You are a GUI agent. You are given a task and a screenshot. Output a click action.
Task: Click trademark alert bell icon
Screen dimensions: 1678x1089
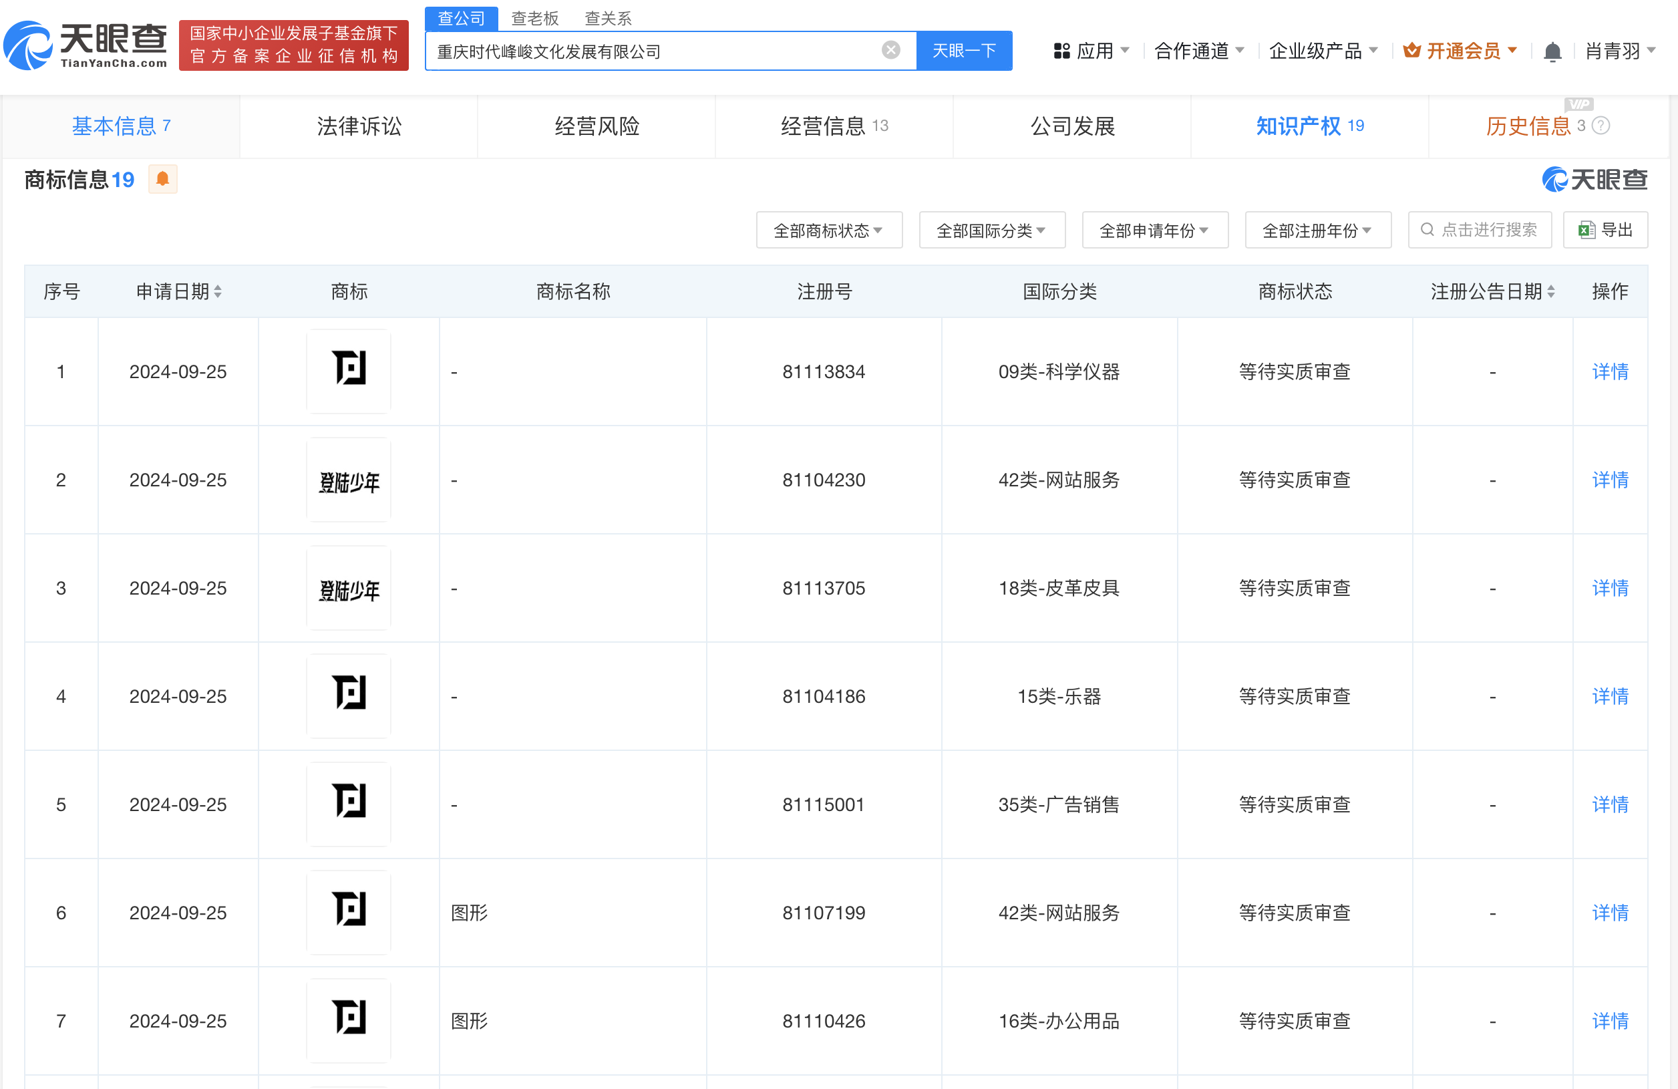coord(162,179)
